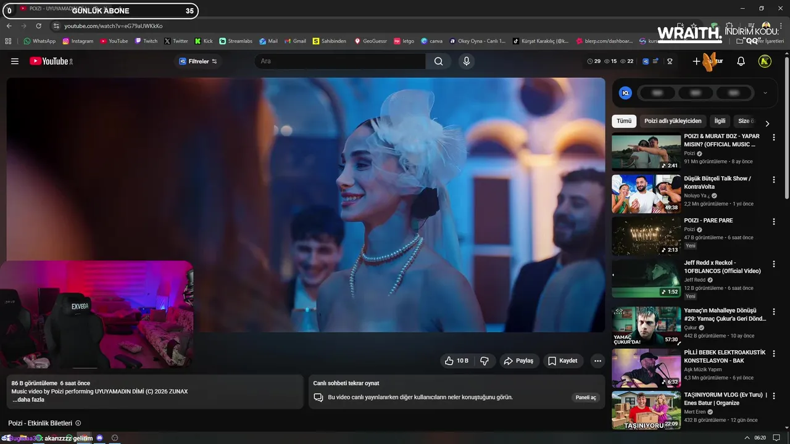Viewport: 790px width, 444px height.
Task: Open options for POIZI - PARE PARE video
Action: tap(773, 221)
